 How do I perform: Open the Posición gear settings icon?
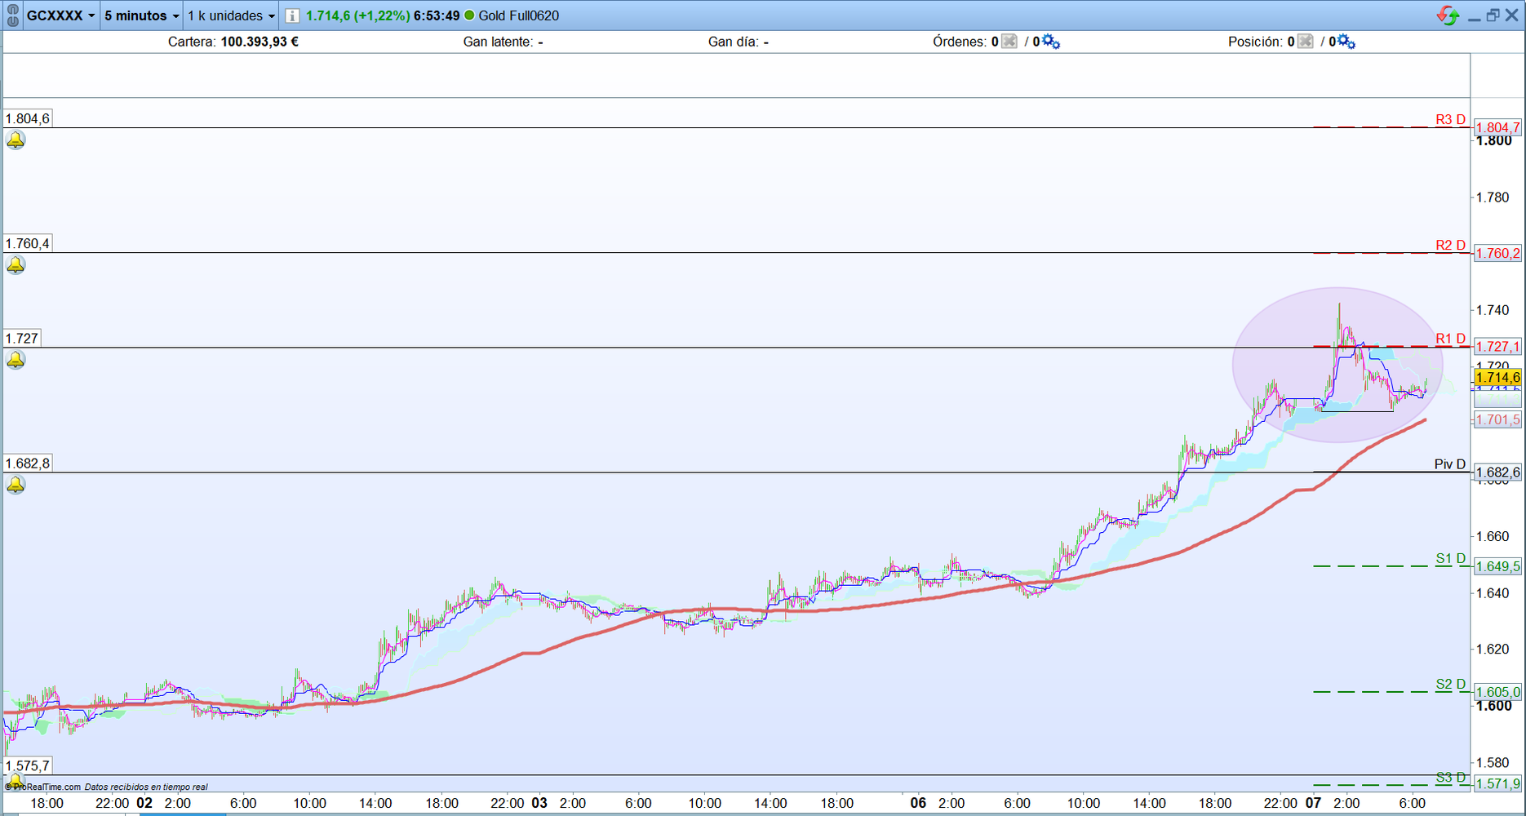(1346, 42)
